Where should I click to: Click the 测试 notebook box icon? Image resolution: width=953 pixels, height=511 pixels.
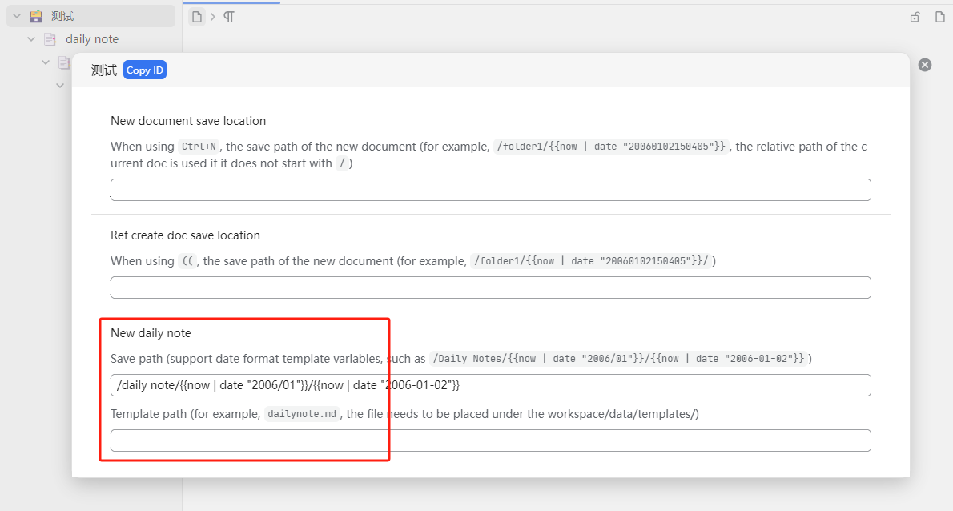(x=36, y=16)
